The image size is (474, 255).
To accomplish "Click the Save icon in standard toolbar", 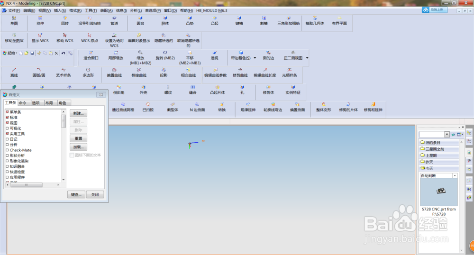I will click(32, 53).
